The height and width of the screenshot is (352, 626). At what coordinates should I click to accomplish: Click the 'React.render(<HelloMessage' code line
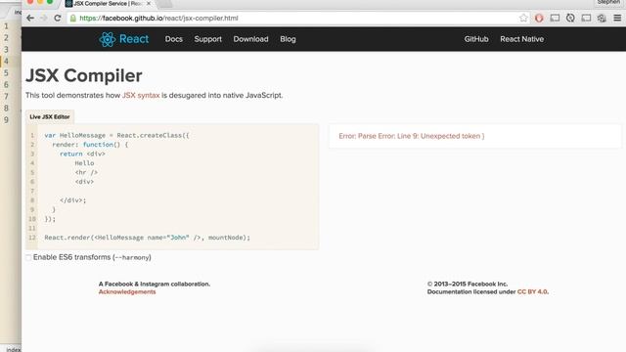click(148, 238)
